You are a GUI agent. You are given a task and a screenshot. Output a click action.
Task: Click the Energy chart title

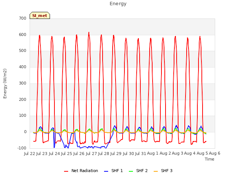[x=118, y=4]
